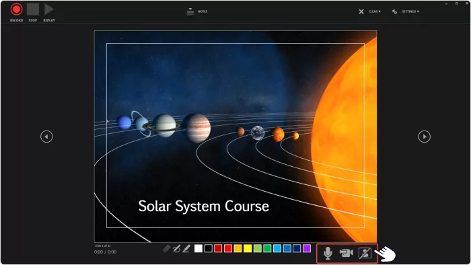
Task: Select the light blue ink swatch
Action: [x=277, y=248]
